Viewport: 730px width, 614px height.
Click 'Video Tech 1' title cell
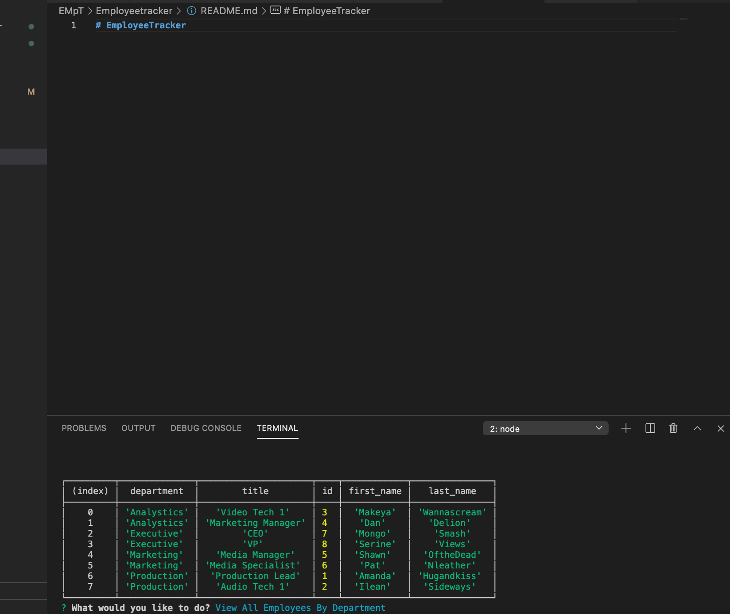[253, 512]
